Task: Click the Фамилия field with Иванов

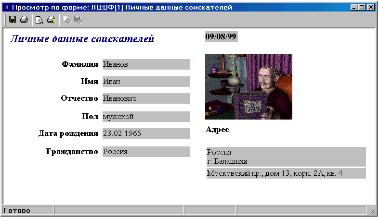Action: tap(146, 64)
